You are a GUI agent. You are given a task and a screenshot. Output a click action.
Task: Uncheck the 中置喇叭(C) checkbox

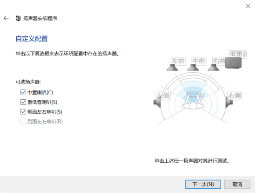click(x=23, y=92)
